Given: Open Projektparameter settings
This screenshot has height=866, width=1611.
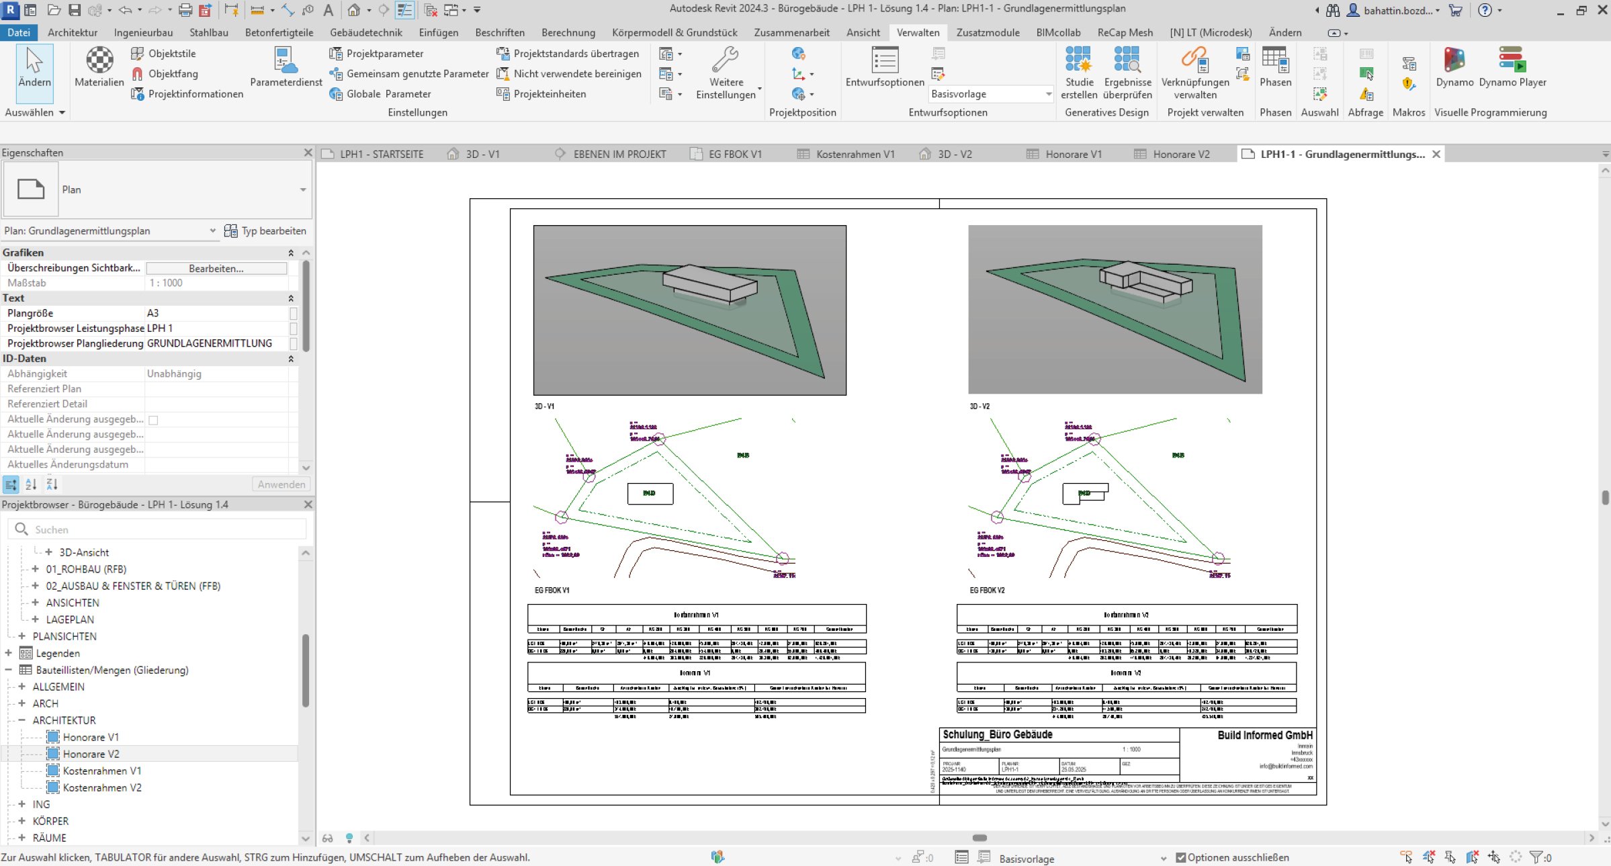Looking at the screenshot, I should [x=376, y=54].
